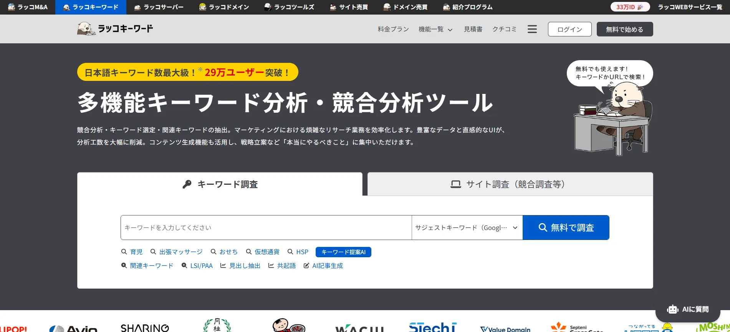
Task: Click the otter mascot at desk illustration
Action: (x=612, y=120)
